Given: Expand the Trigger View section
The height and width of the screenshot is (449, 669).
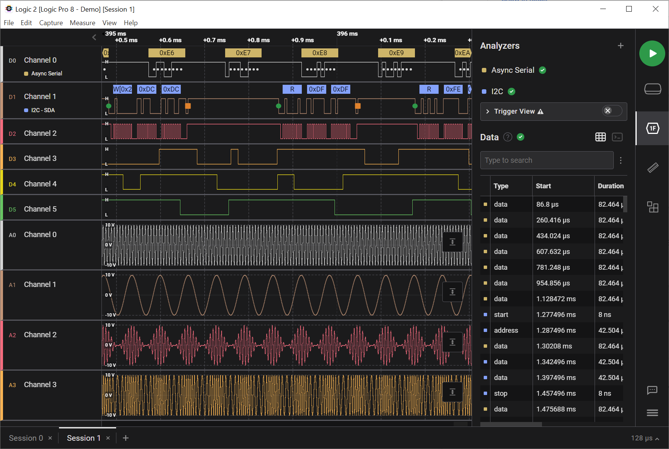Looking at the screenshot, I should (x=487, y=111).
